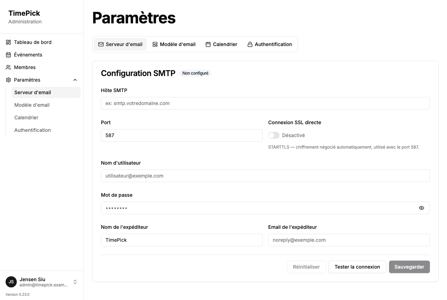
Task: Open Tableau de bord in sidebar
Action: click(x=42, y=42)
